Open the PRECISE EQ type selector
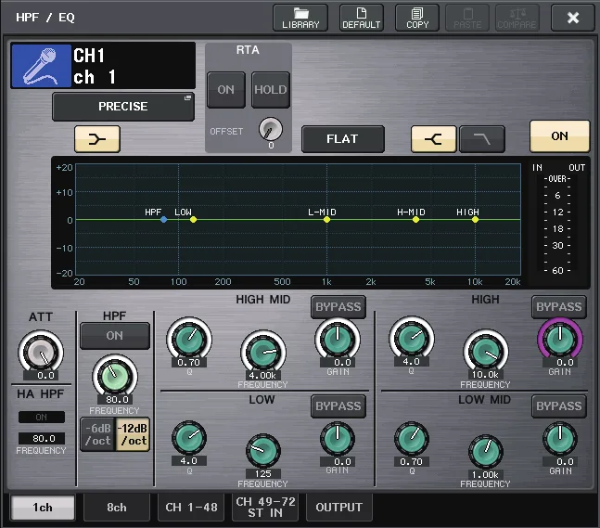The height and width of the screenshot is (528, 600). click(123, 107)
